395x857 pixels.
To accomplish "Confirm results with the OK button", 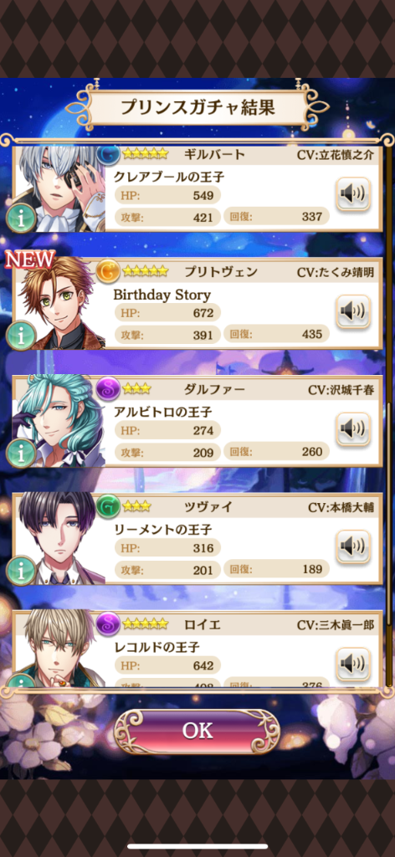I will pos(197,731).
